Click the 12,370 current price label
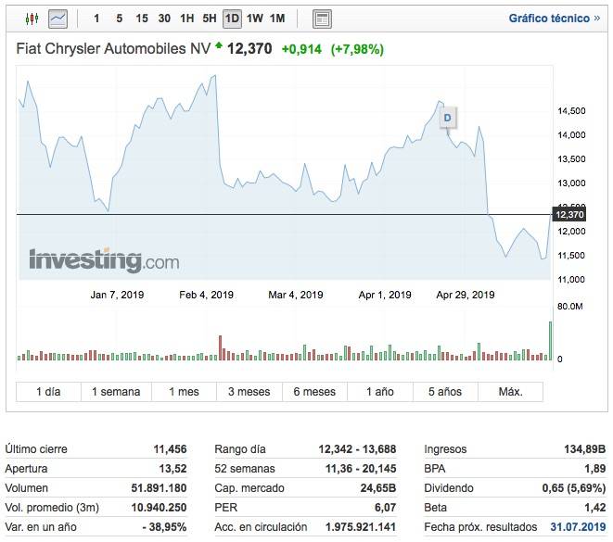Screen dimensions: 613x542 (x=569, y=214)
